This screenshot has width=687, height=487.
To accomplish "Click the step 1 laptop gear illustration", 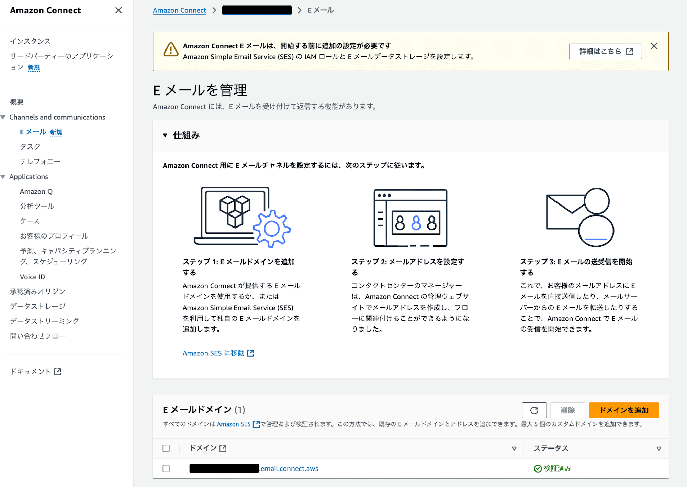I will click(x=242, y=217).
